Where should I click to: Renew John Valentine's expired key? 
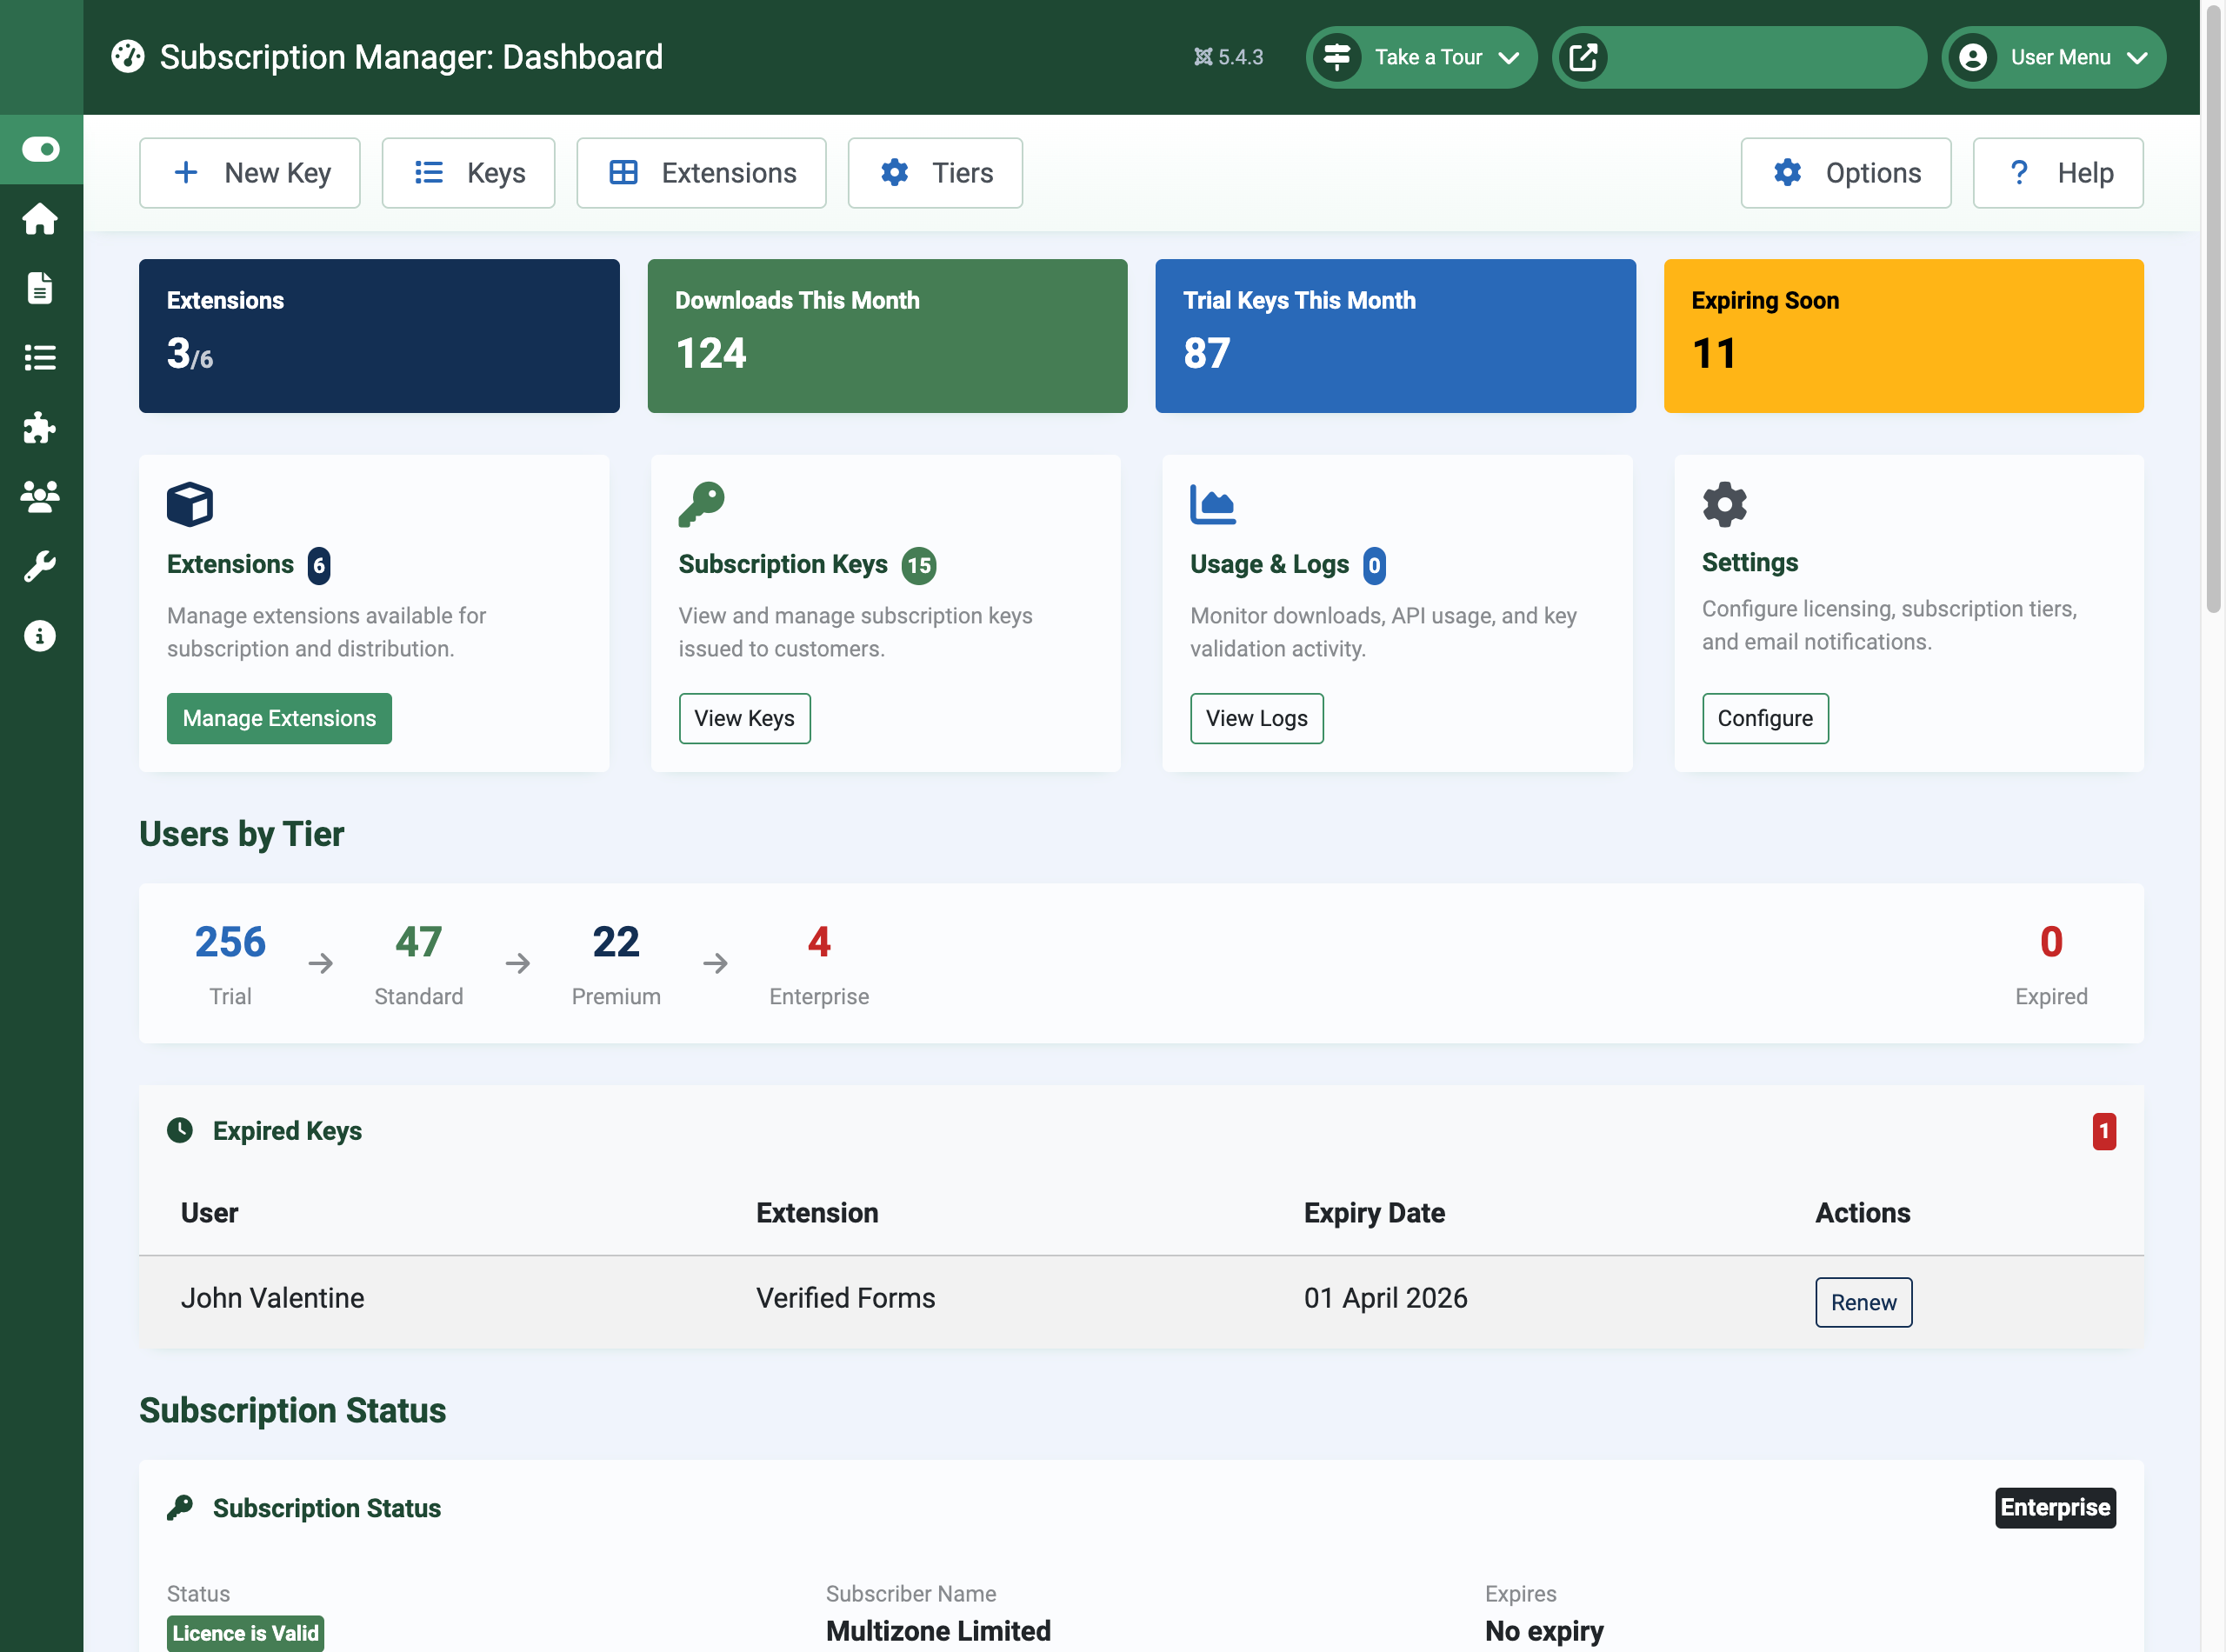pyautogui.click(x=1863, y=1302)
